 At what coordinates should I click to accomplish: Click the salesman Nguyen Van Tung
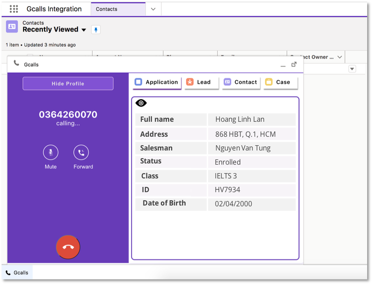pos(243,148)
